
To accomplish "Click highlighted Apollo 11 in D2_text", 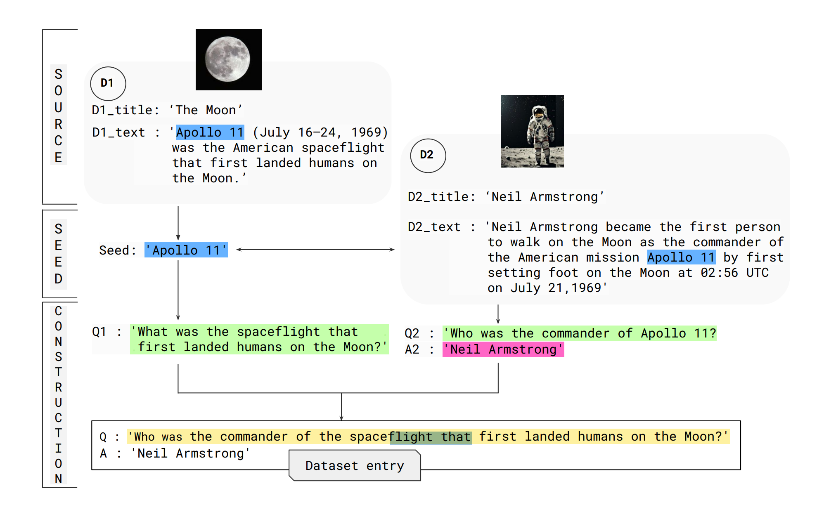I will [681, 257].
